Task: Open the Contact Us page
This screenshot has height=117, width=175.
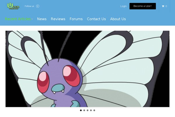Action: click(96, 19)
